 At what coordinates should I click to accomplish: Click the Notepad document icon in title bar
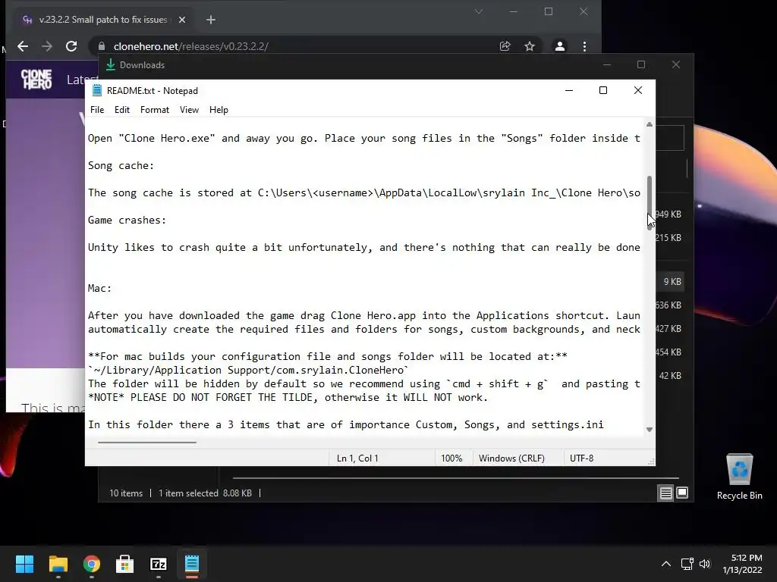pos(97,91)
